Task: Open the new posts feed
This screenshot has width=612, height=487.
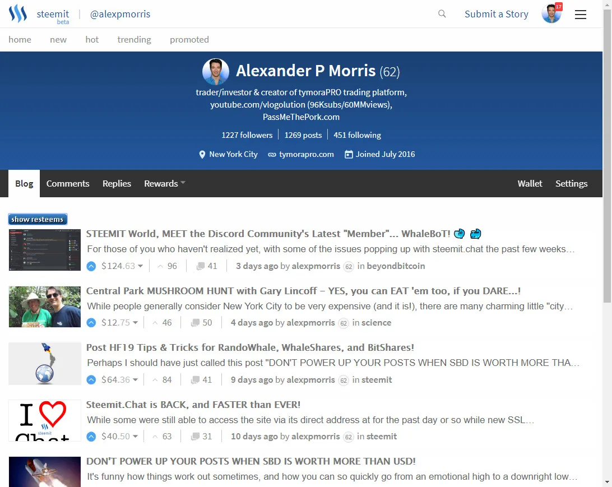Action: pyautogui.click(x=58, y=39)
